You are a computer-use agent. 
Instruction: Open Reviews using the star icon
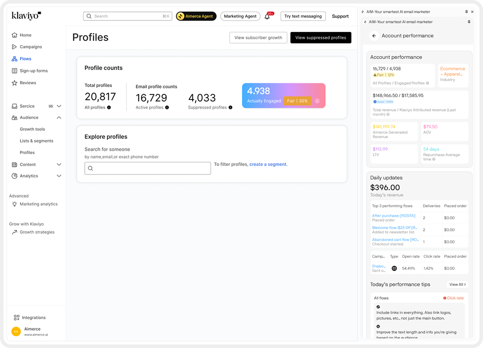[x=14, y=83]
